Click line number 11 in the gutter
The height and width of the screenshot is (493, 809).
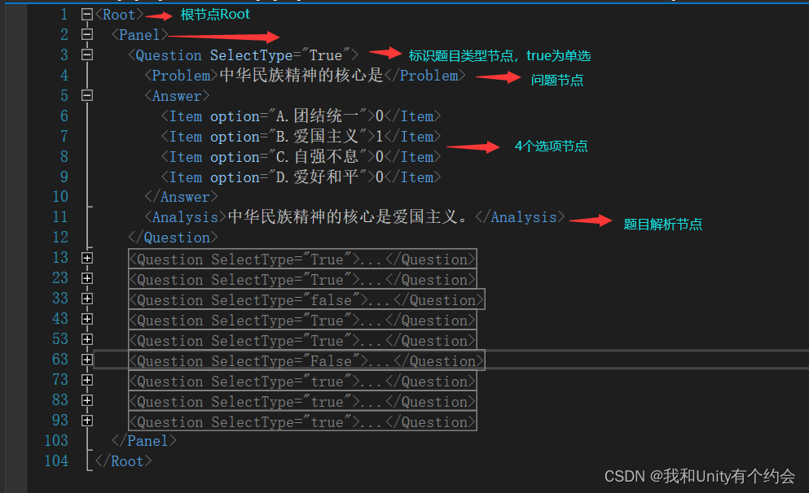point(60,217)
